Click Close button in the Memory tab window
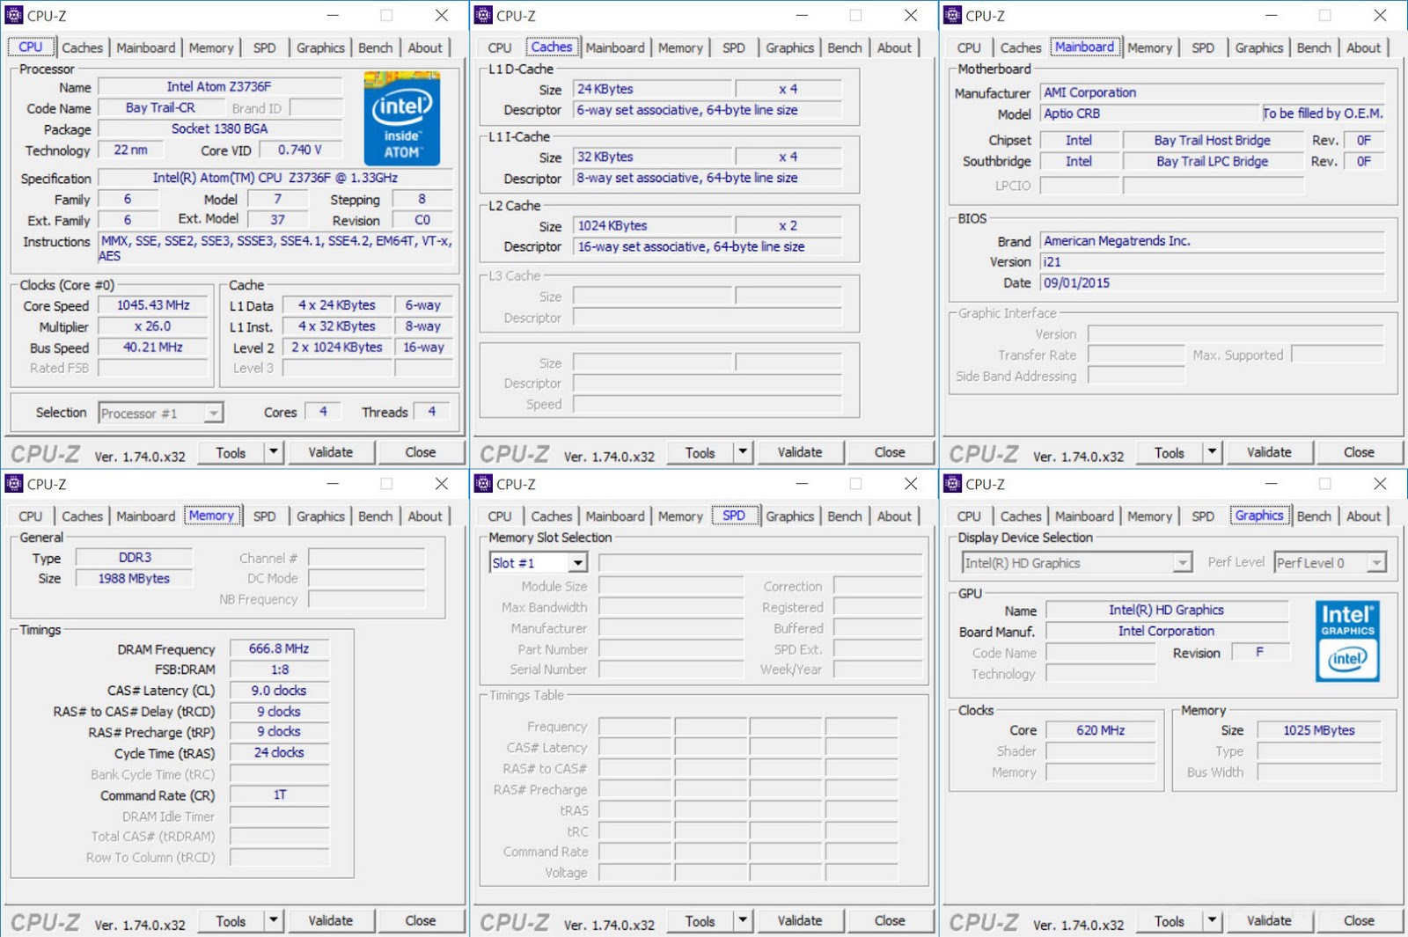This screenshot has width=1408, height=937. 421,920
